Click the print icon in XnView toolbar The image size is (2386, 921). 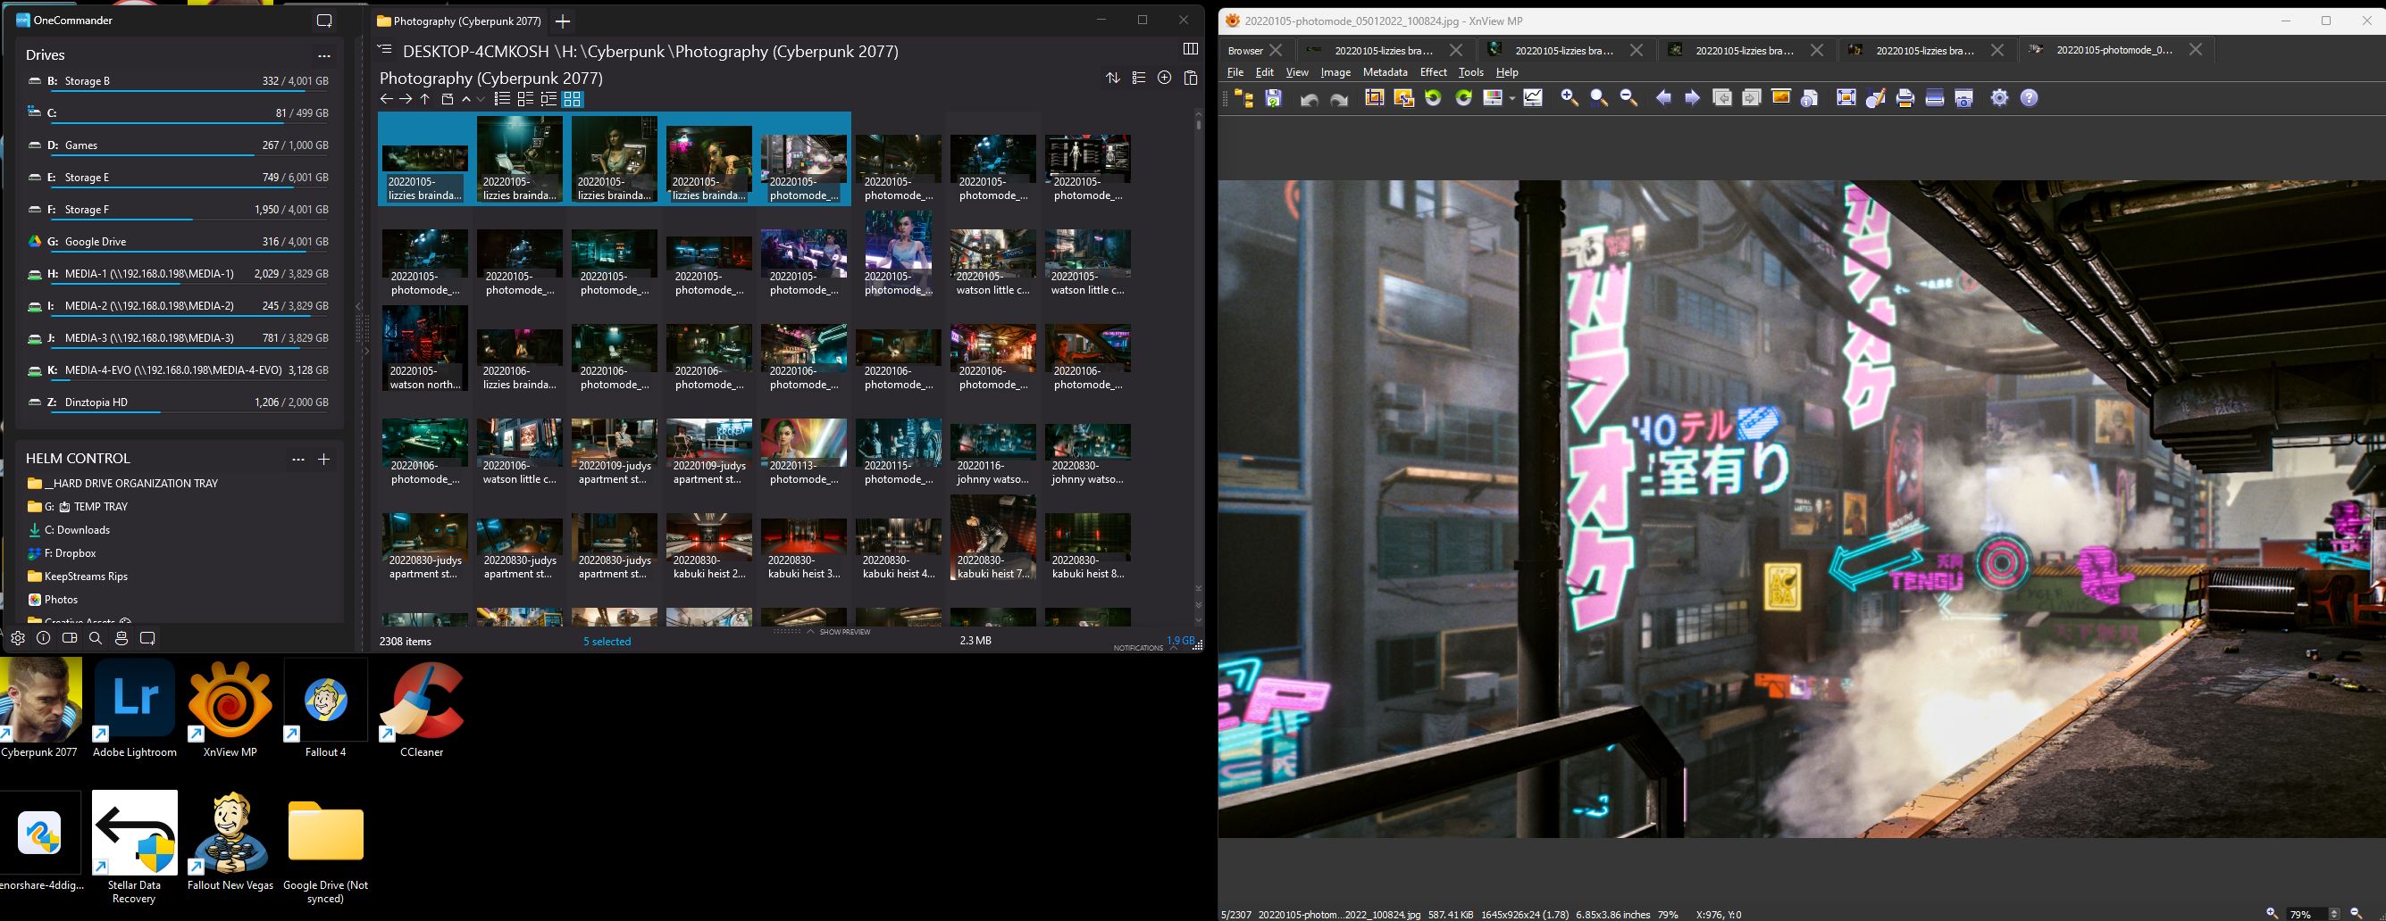[x=1905, y=98]
